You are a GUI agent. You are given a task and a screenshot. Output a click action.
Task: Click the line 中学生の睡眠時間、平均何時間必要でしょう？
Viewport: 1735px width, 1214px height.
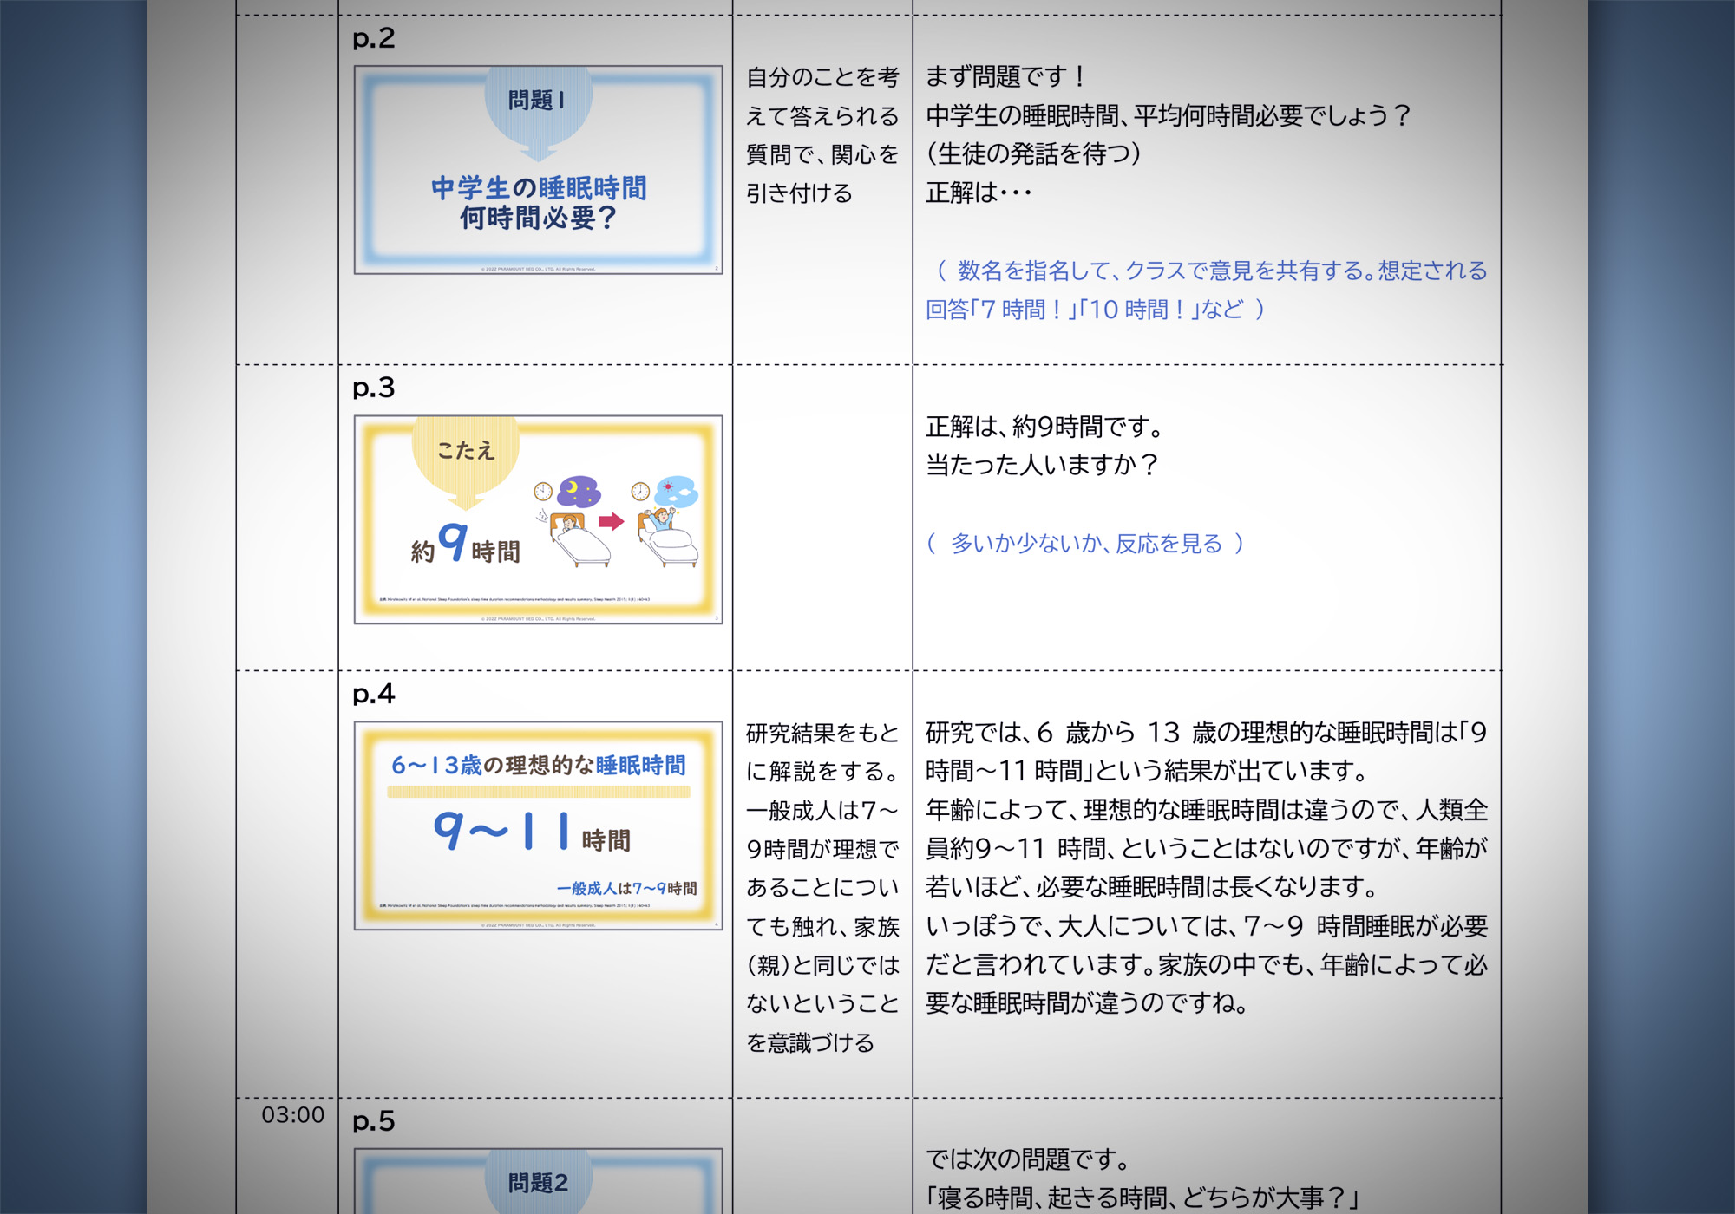click(x=1169, y=115)
